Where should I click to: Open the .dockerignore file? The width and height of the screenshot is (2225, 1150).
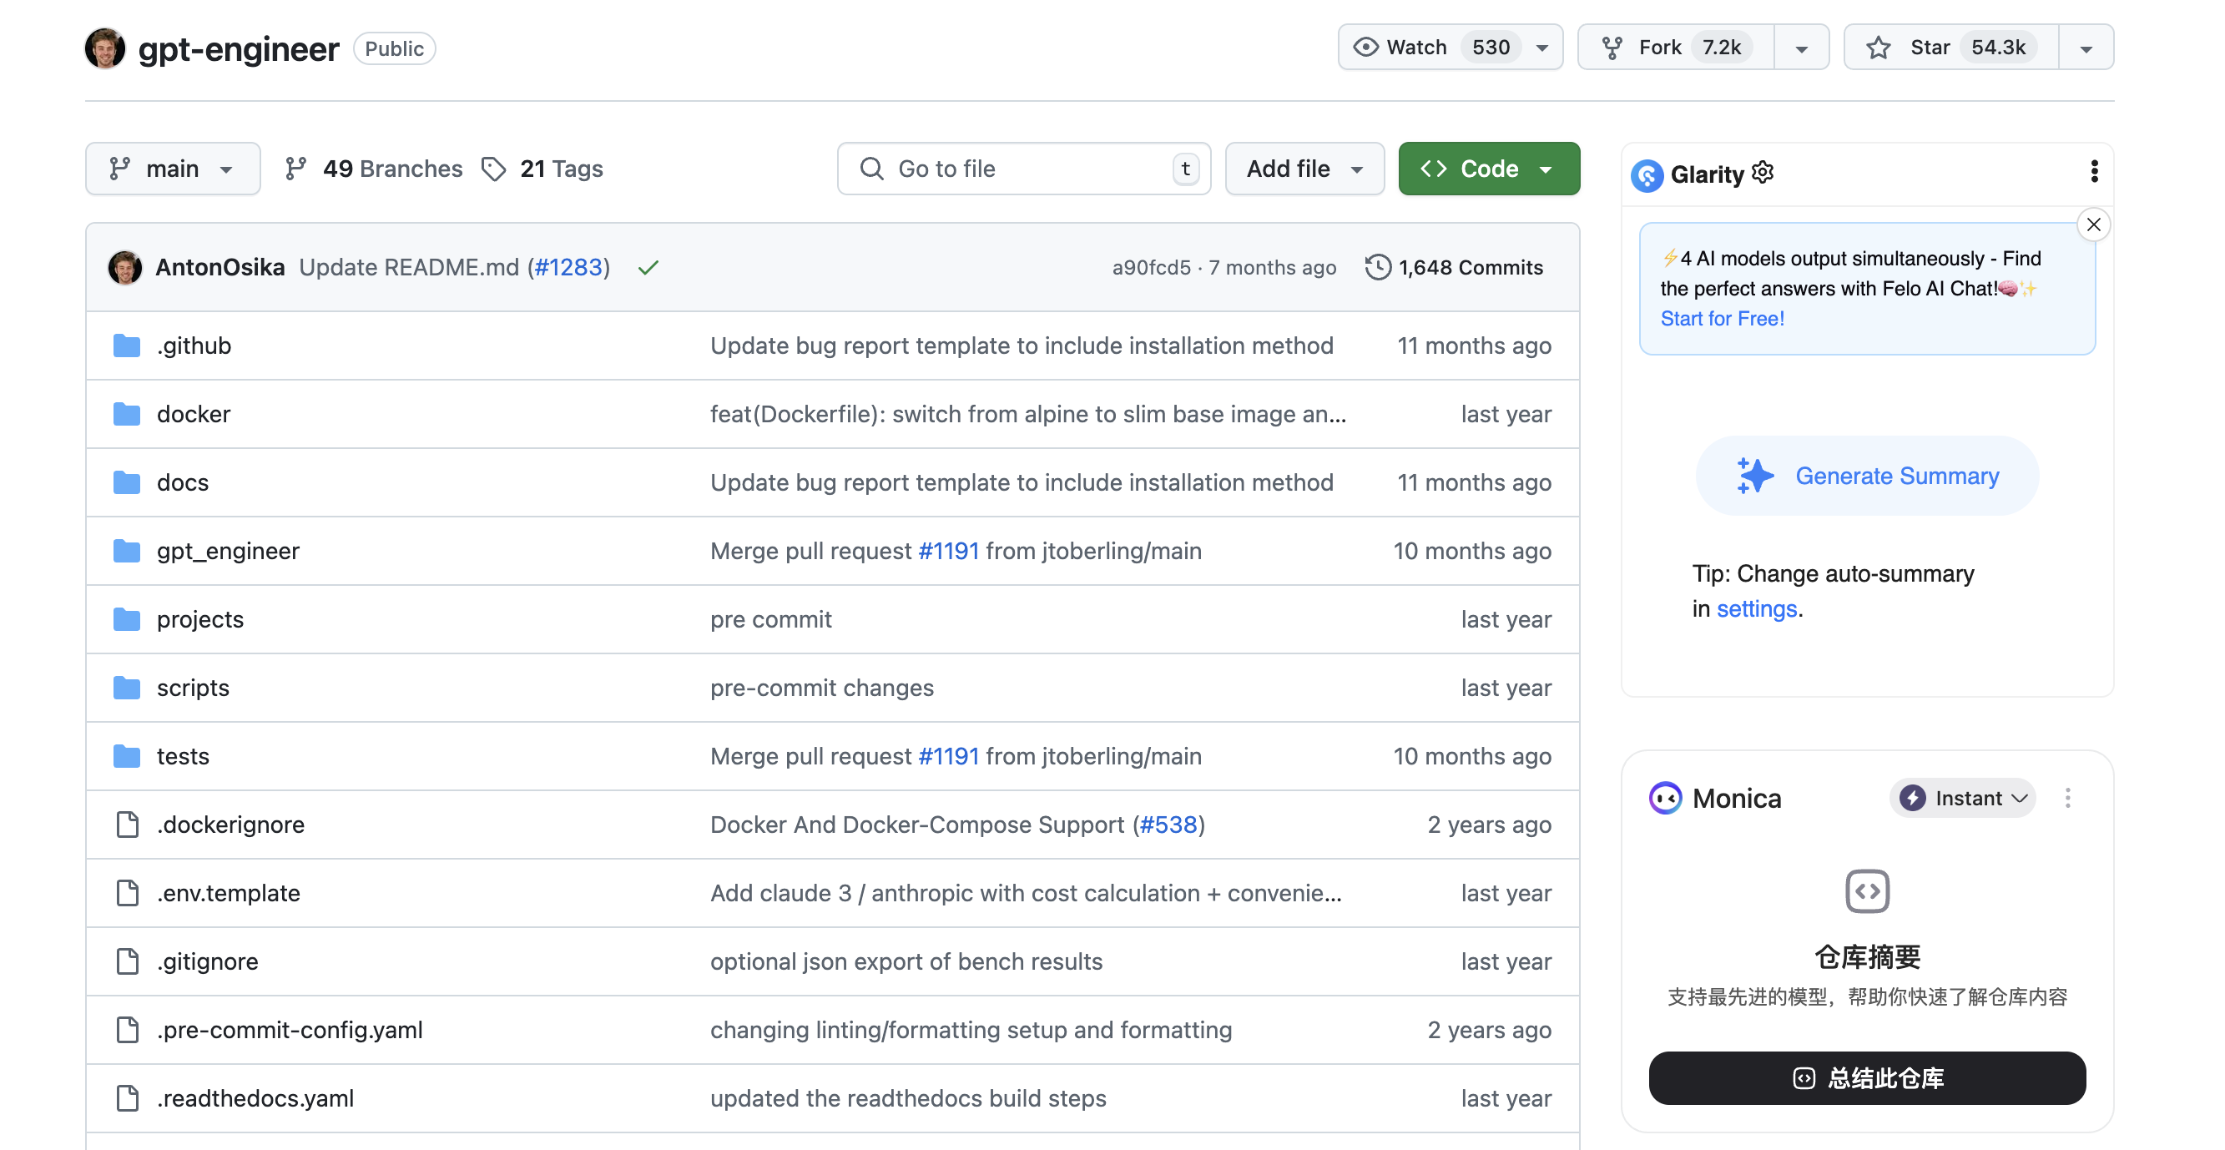pyautogui.click(x=230, y=825)
